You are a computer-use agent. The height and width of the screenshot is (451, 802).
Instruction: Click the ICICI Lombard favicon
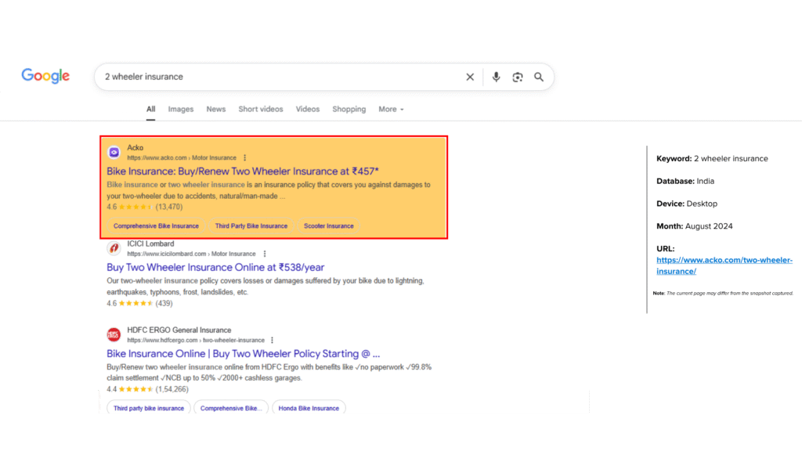[114, 247]
